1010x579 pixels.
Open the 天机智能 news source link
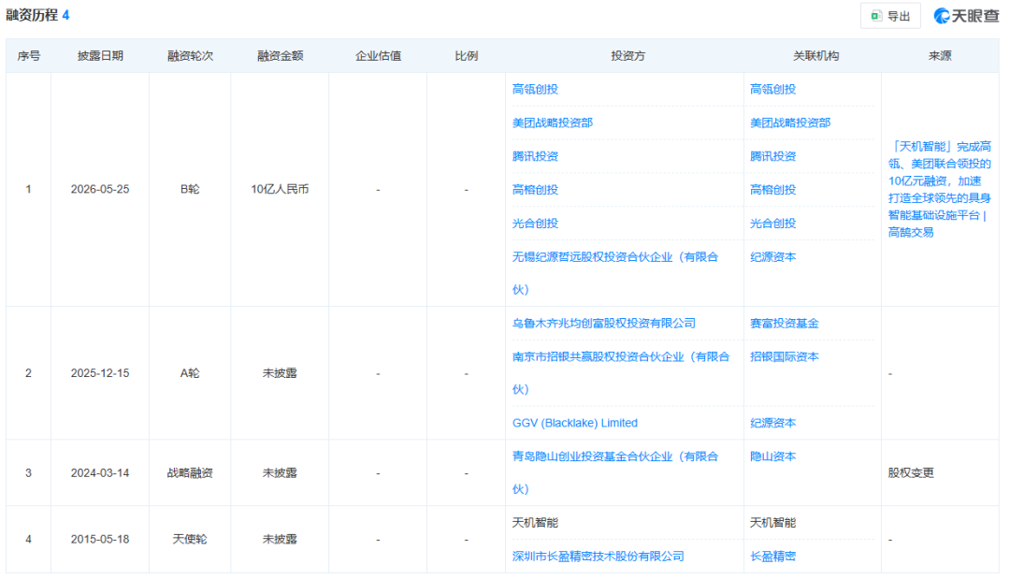coord(940,189)
